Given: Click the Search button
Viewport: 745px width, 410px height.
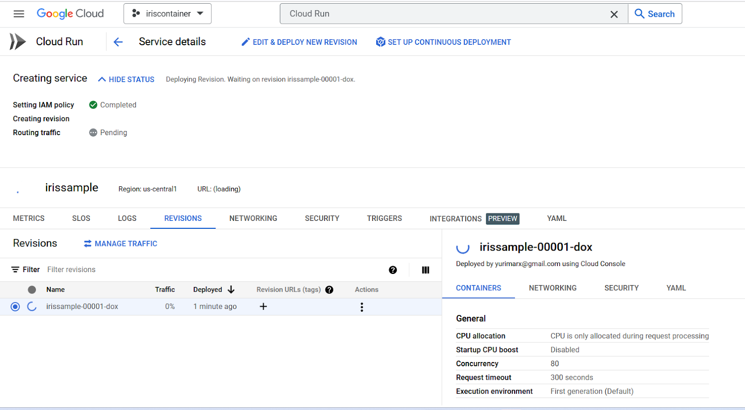Looking at the screenshot, I should [x=655, y=14].
